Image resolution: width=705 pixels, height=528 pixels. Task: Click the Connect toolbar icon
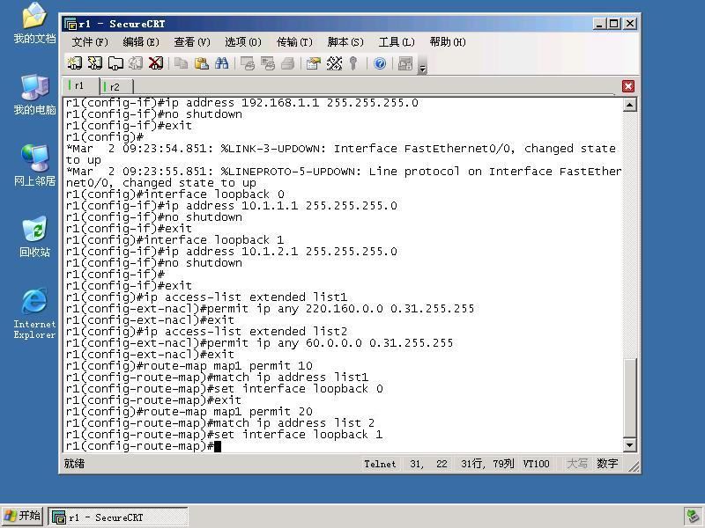[74, 63]
